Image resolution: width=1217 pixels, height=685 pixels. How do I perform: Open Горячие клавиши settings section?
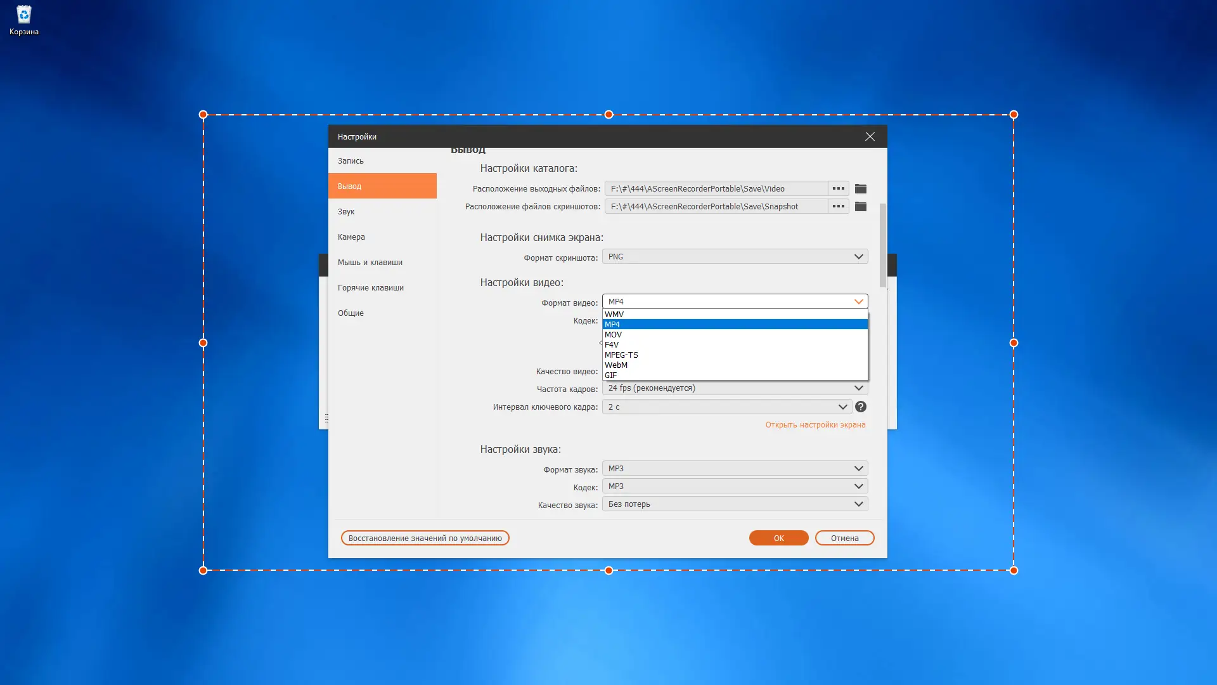[371, 287]
